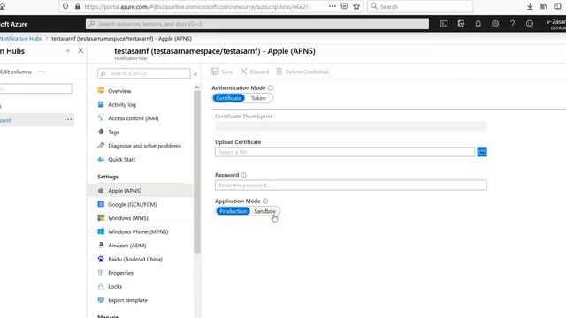The height and width of the screenshot is (318, 566).
Task: Open feedback smiley icon
Action: pos(530,24)
